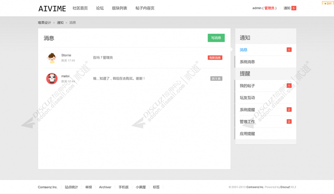Open Storrie's avatar image

point(52,58)
